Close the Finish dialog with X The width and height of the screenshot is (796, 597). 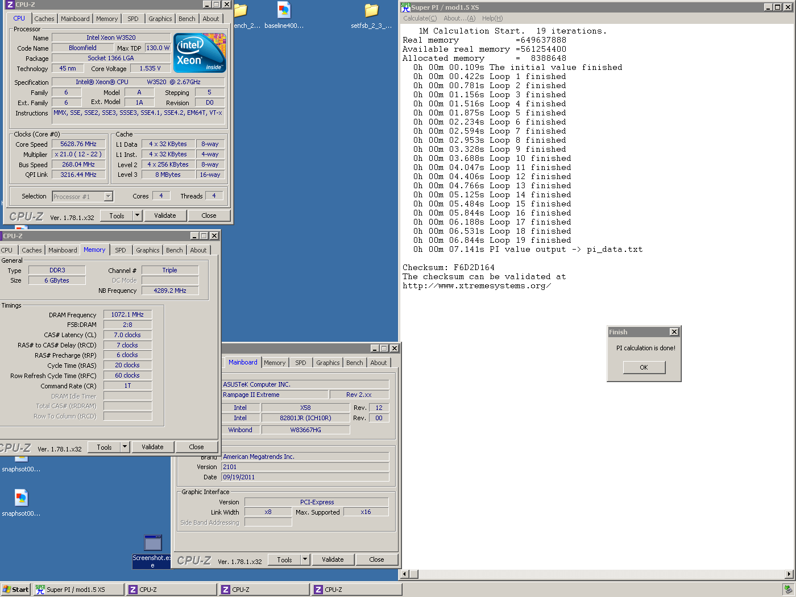click(x=674, y=332)
